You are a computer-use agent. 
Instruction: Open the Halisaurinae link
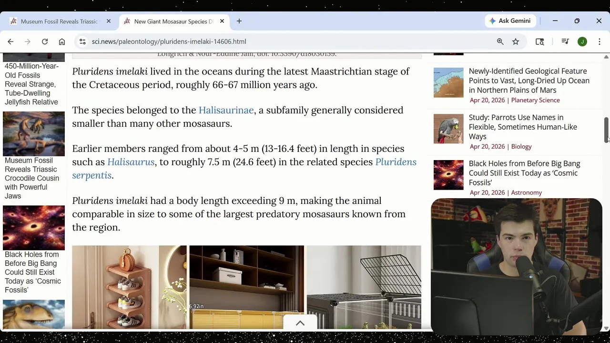226,110
